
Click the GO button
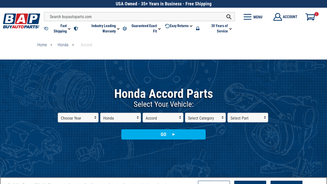click(163, 135)
